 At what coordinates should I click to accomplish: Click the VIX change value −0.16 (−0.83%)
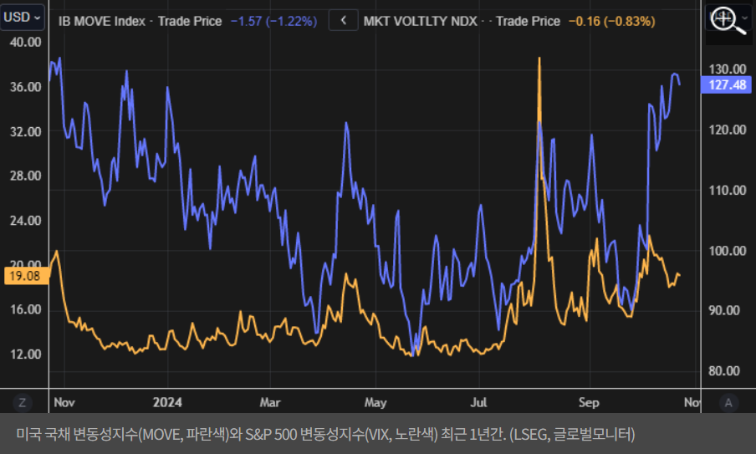611,21
